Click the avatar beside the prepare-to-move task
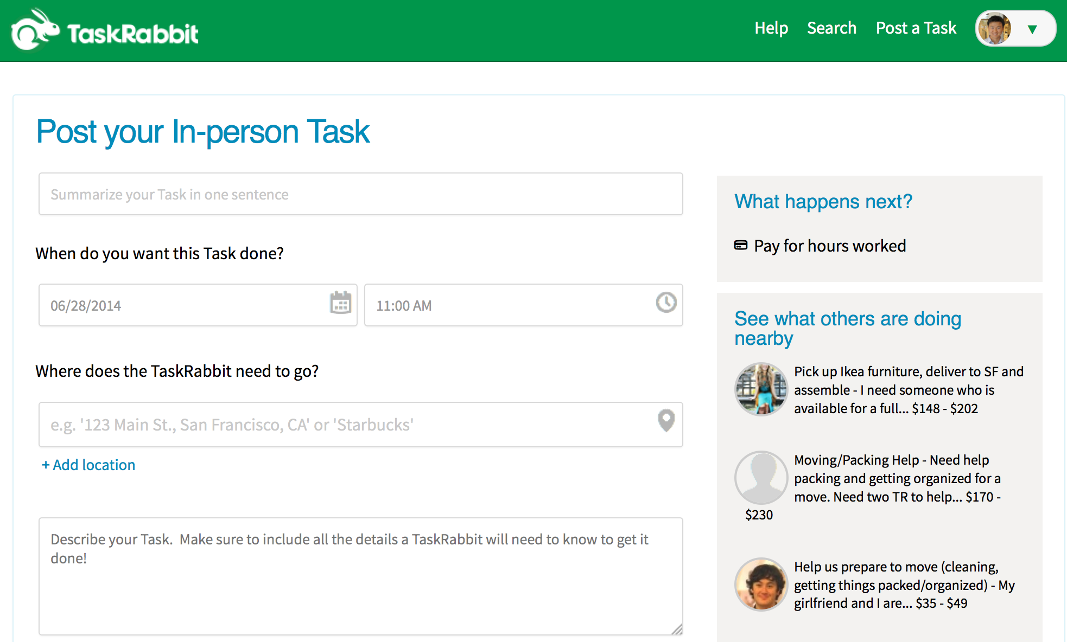1067x642 pixels. pos(761,585)
